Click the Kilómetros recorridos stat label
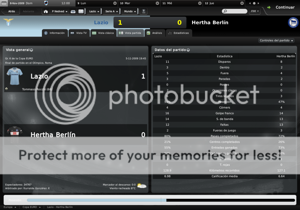Screen dimensions: 300x210 (224, 170)
